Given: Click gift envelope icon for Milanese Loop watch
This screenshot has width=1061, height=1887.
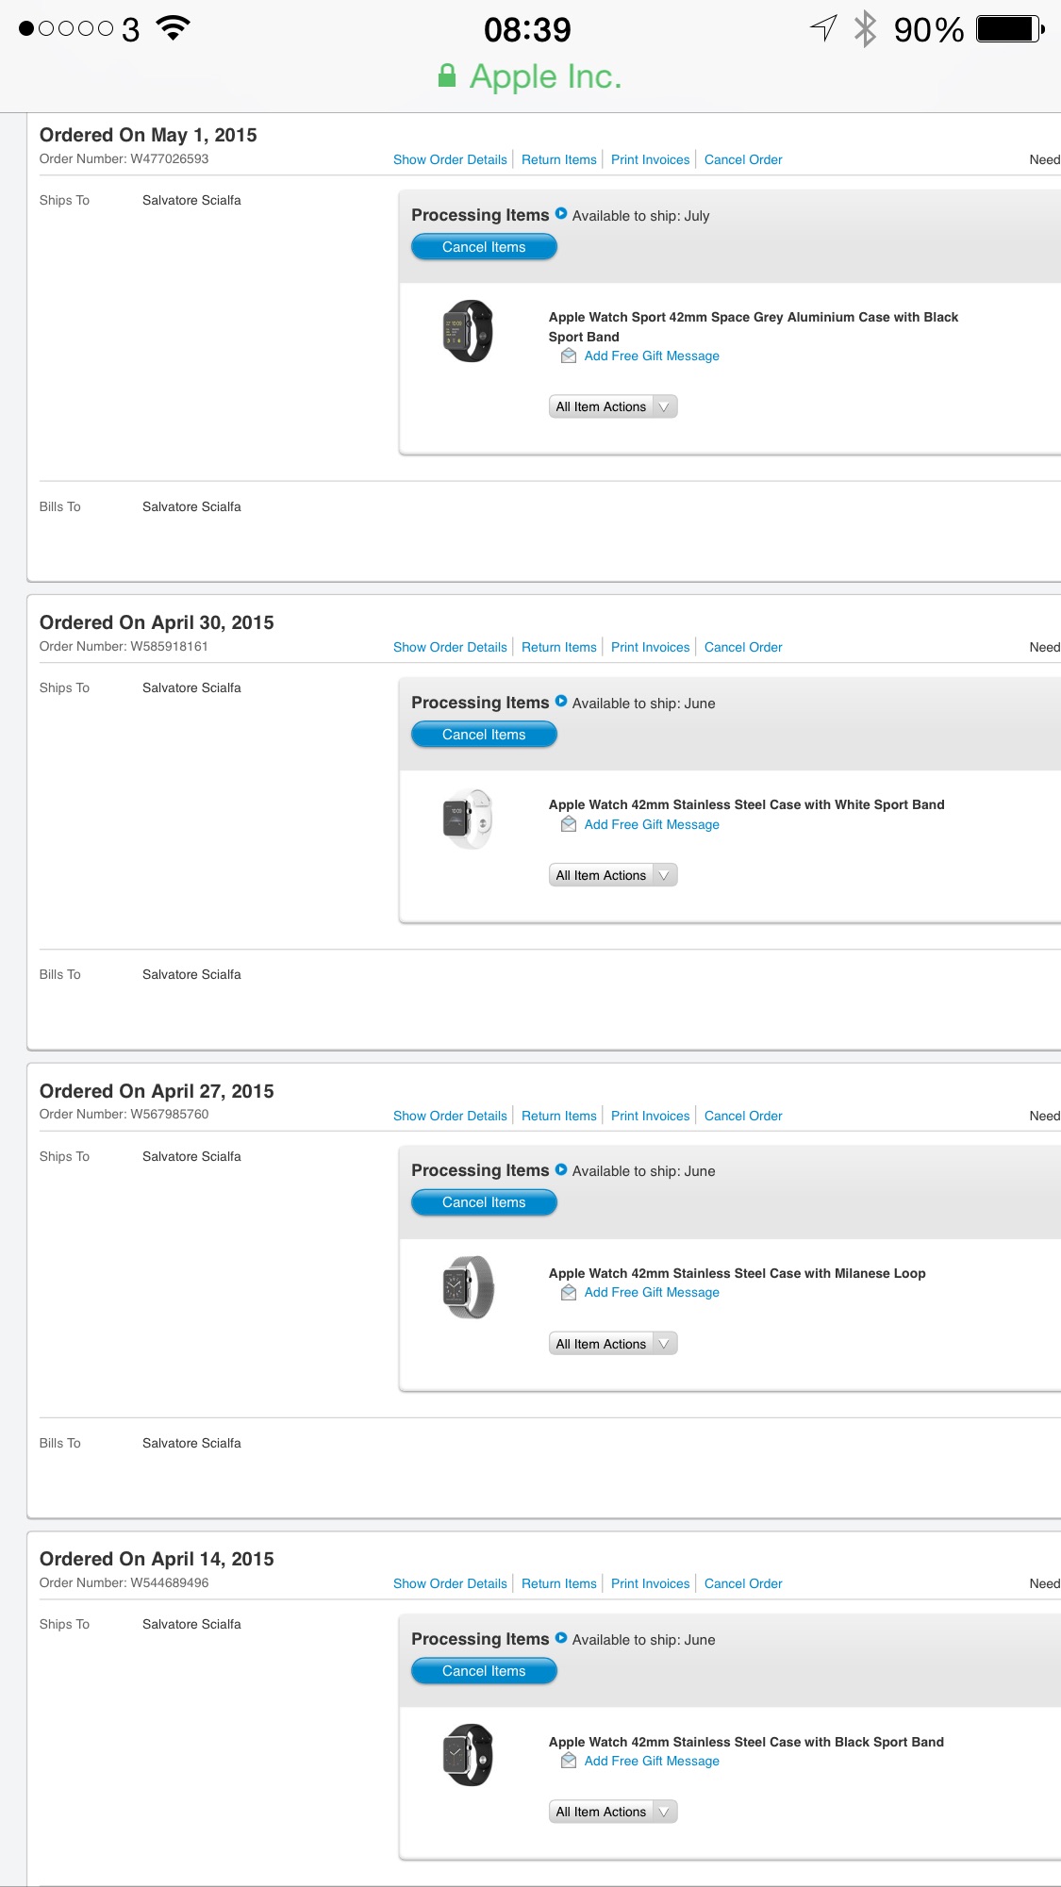Looking at the screenshot, I should 569,1293.
